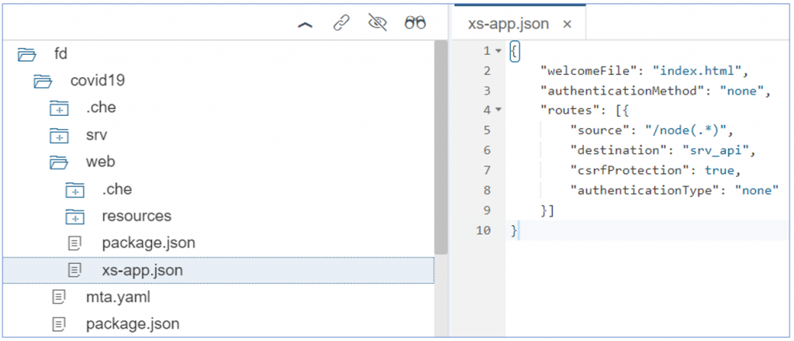Place cursor after closing brace line 10
Screen dimensions: 794x341
tap(519, 230)
